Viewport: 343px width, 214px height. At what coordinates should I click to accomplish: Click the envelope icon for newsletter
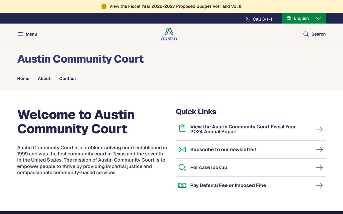(182, 150)
